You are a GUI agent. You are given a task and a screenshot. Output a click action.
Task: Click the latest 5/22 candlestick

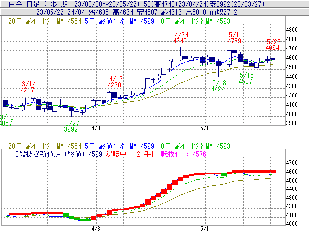click(x=273, y=59)
